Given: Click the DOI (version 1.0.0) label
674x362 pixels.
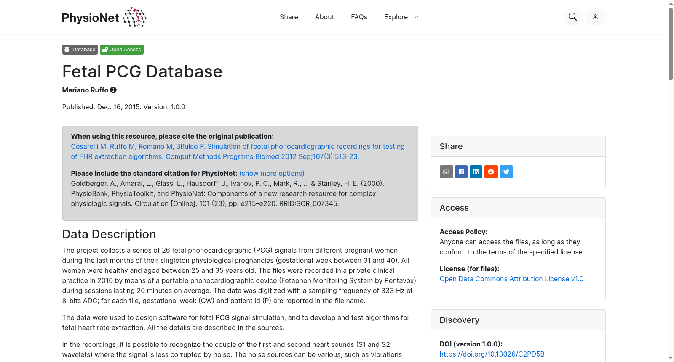Looking at the screenshot, I should [x=471, y=344].
